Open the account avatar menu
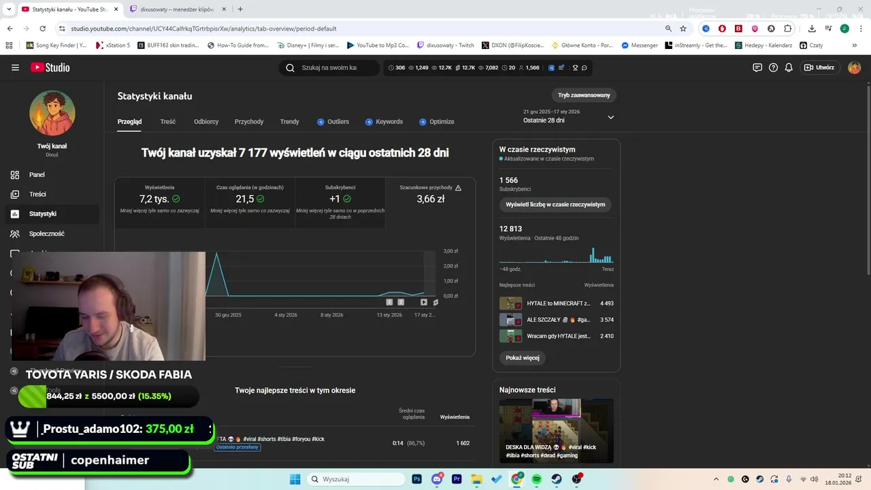The width and height of the screenshot is (871, 490). [x=855, y=67]
